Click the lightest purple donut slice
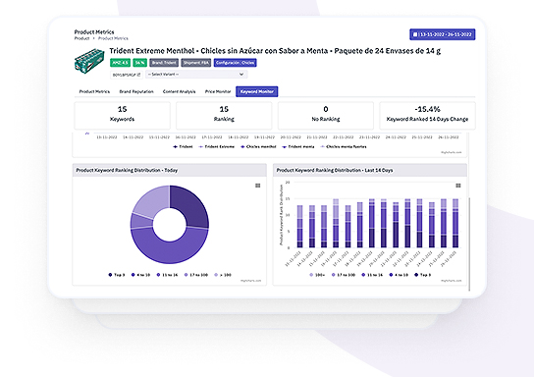Image resolution: width=534 pixels, height=377 pixels. 150,201
